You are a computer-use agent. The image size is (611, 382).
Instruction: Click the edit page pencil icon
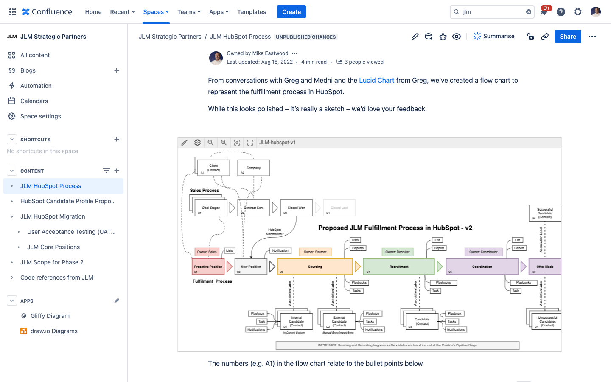pos(415,37)
